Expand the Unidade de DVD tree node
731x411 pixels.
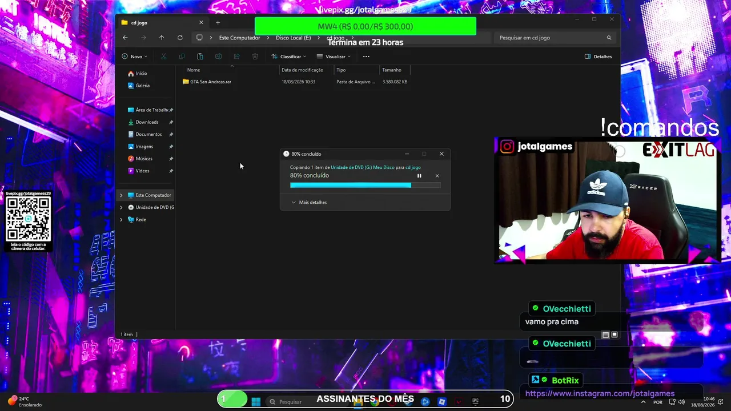[121, 207]
